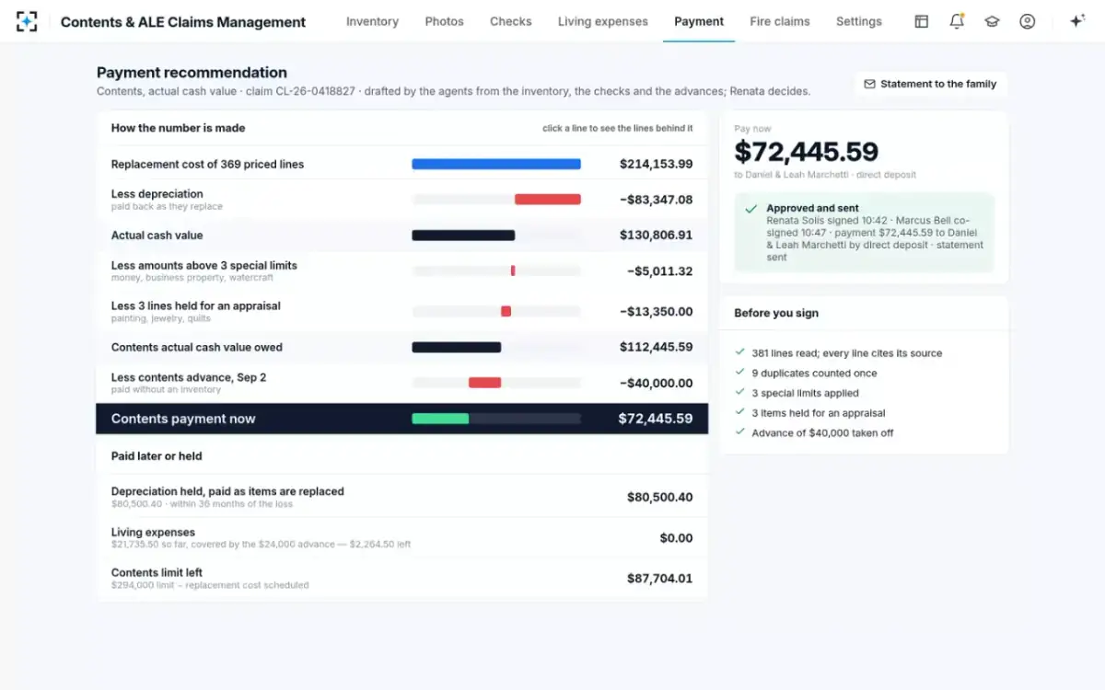Click the −$40,000.00 amount
The width and height of the screenshot is (1105, 690).
click(657, 383)
